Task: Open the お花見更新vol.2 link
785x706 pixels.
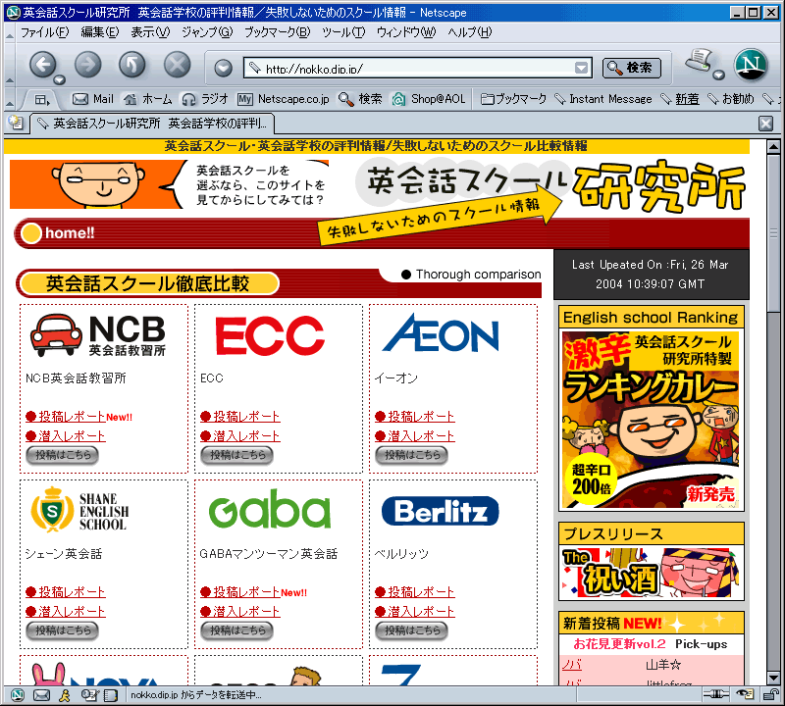Action: click(619, 644)
